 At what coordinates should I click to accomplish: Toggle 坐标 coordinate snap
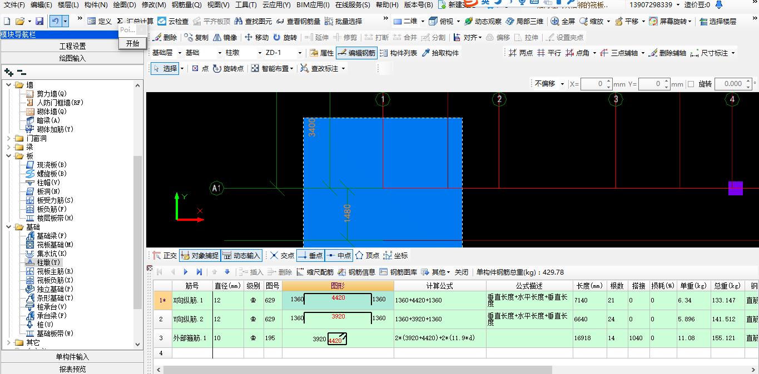click(x=395, y=256)
